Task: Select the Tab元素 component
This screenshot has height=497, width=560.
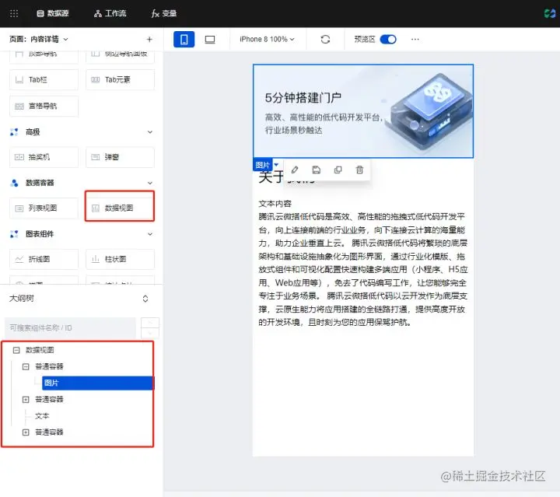Action: tap(120, 79)
